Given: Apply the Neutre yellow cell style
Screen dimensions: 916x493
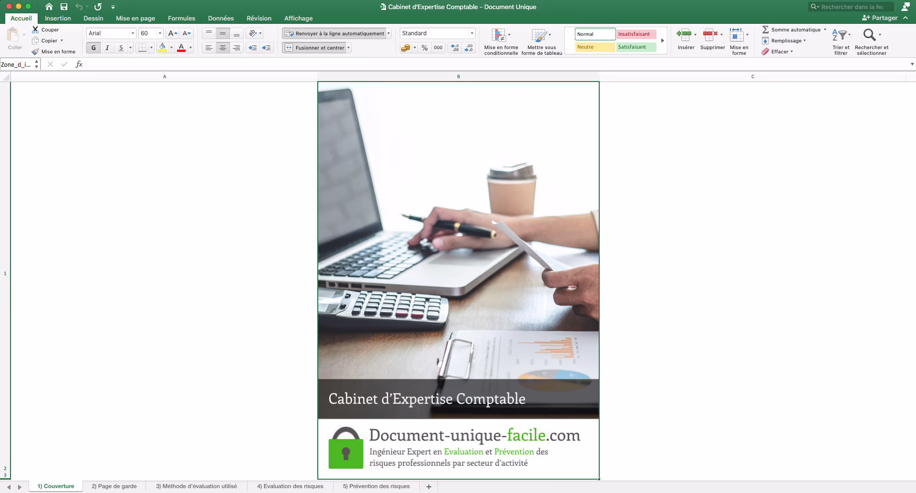Looking at the screenshot, I should 595,47.
